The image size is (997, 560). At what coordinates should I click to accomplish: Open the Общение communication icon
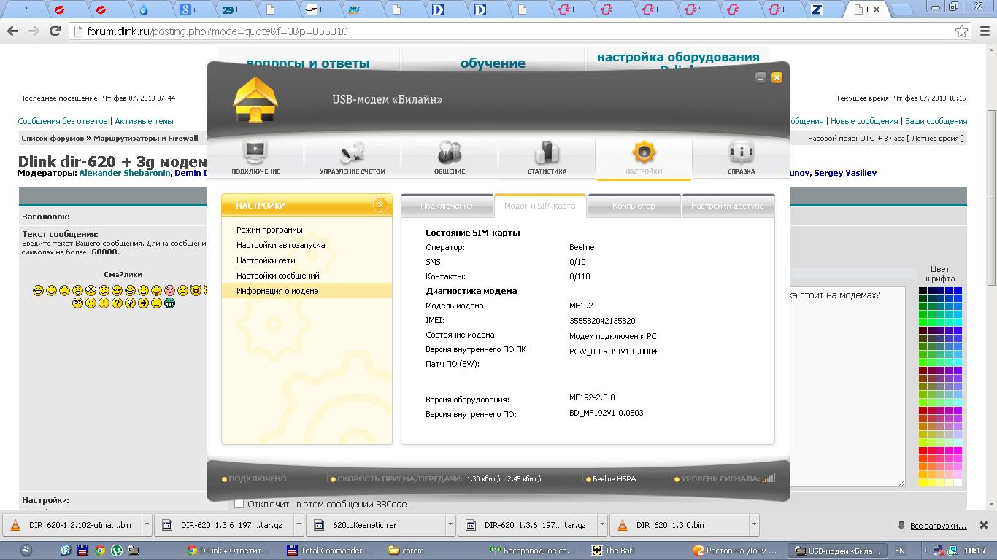(450, 157)
